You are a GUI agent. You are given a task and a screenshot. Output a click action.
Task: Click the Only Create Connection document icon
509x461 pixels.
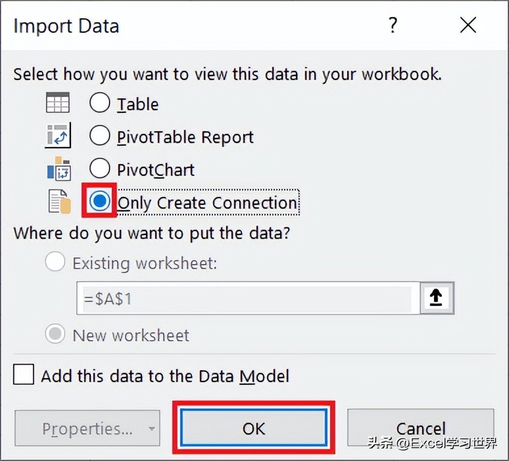click(x=60, y=202)
